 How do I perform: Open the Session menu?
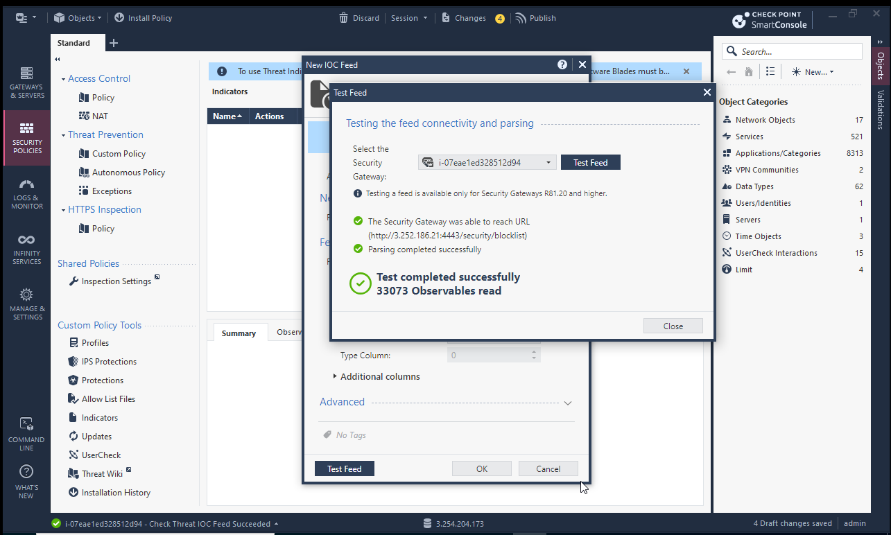(409, 18)
